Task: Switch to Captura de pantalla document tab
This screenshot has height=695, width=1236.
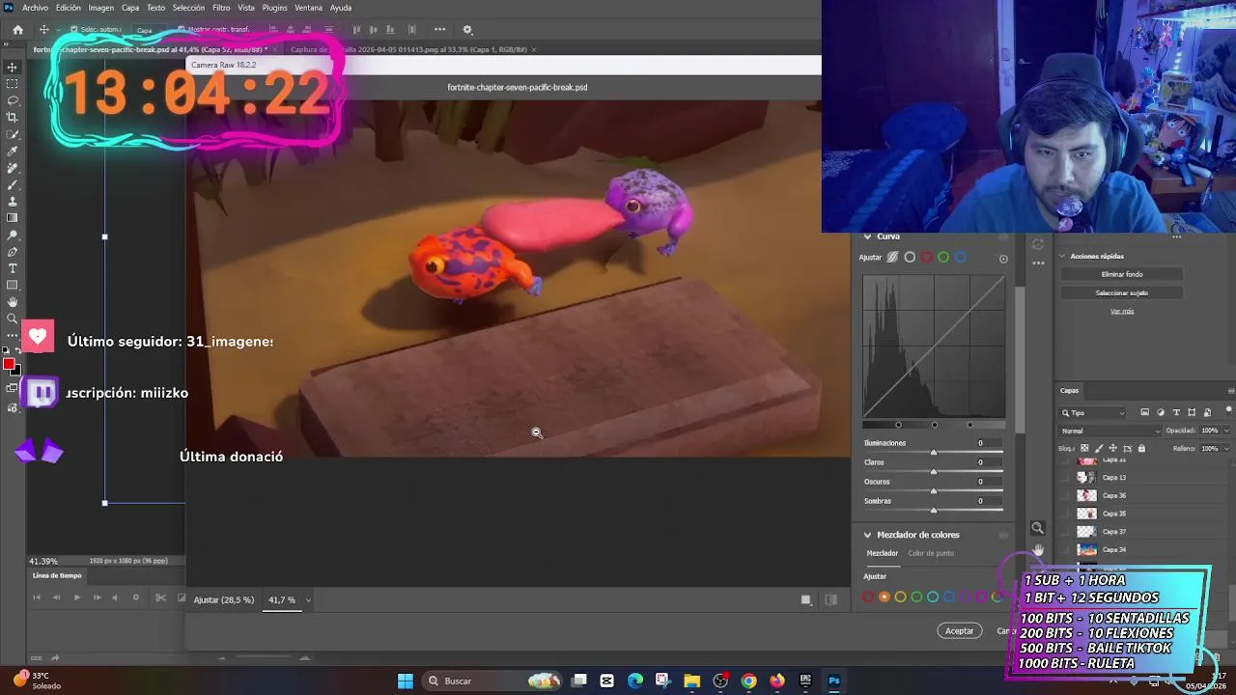Action: (408, 49)
